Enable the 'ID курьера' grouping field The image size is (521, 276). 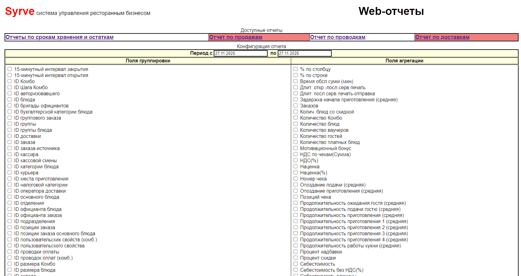(10, 173)
